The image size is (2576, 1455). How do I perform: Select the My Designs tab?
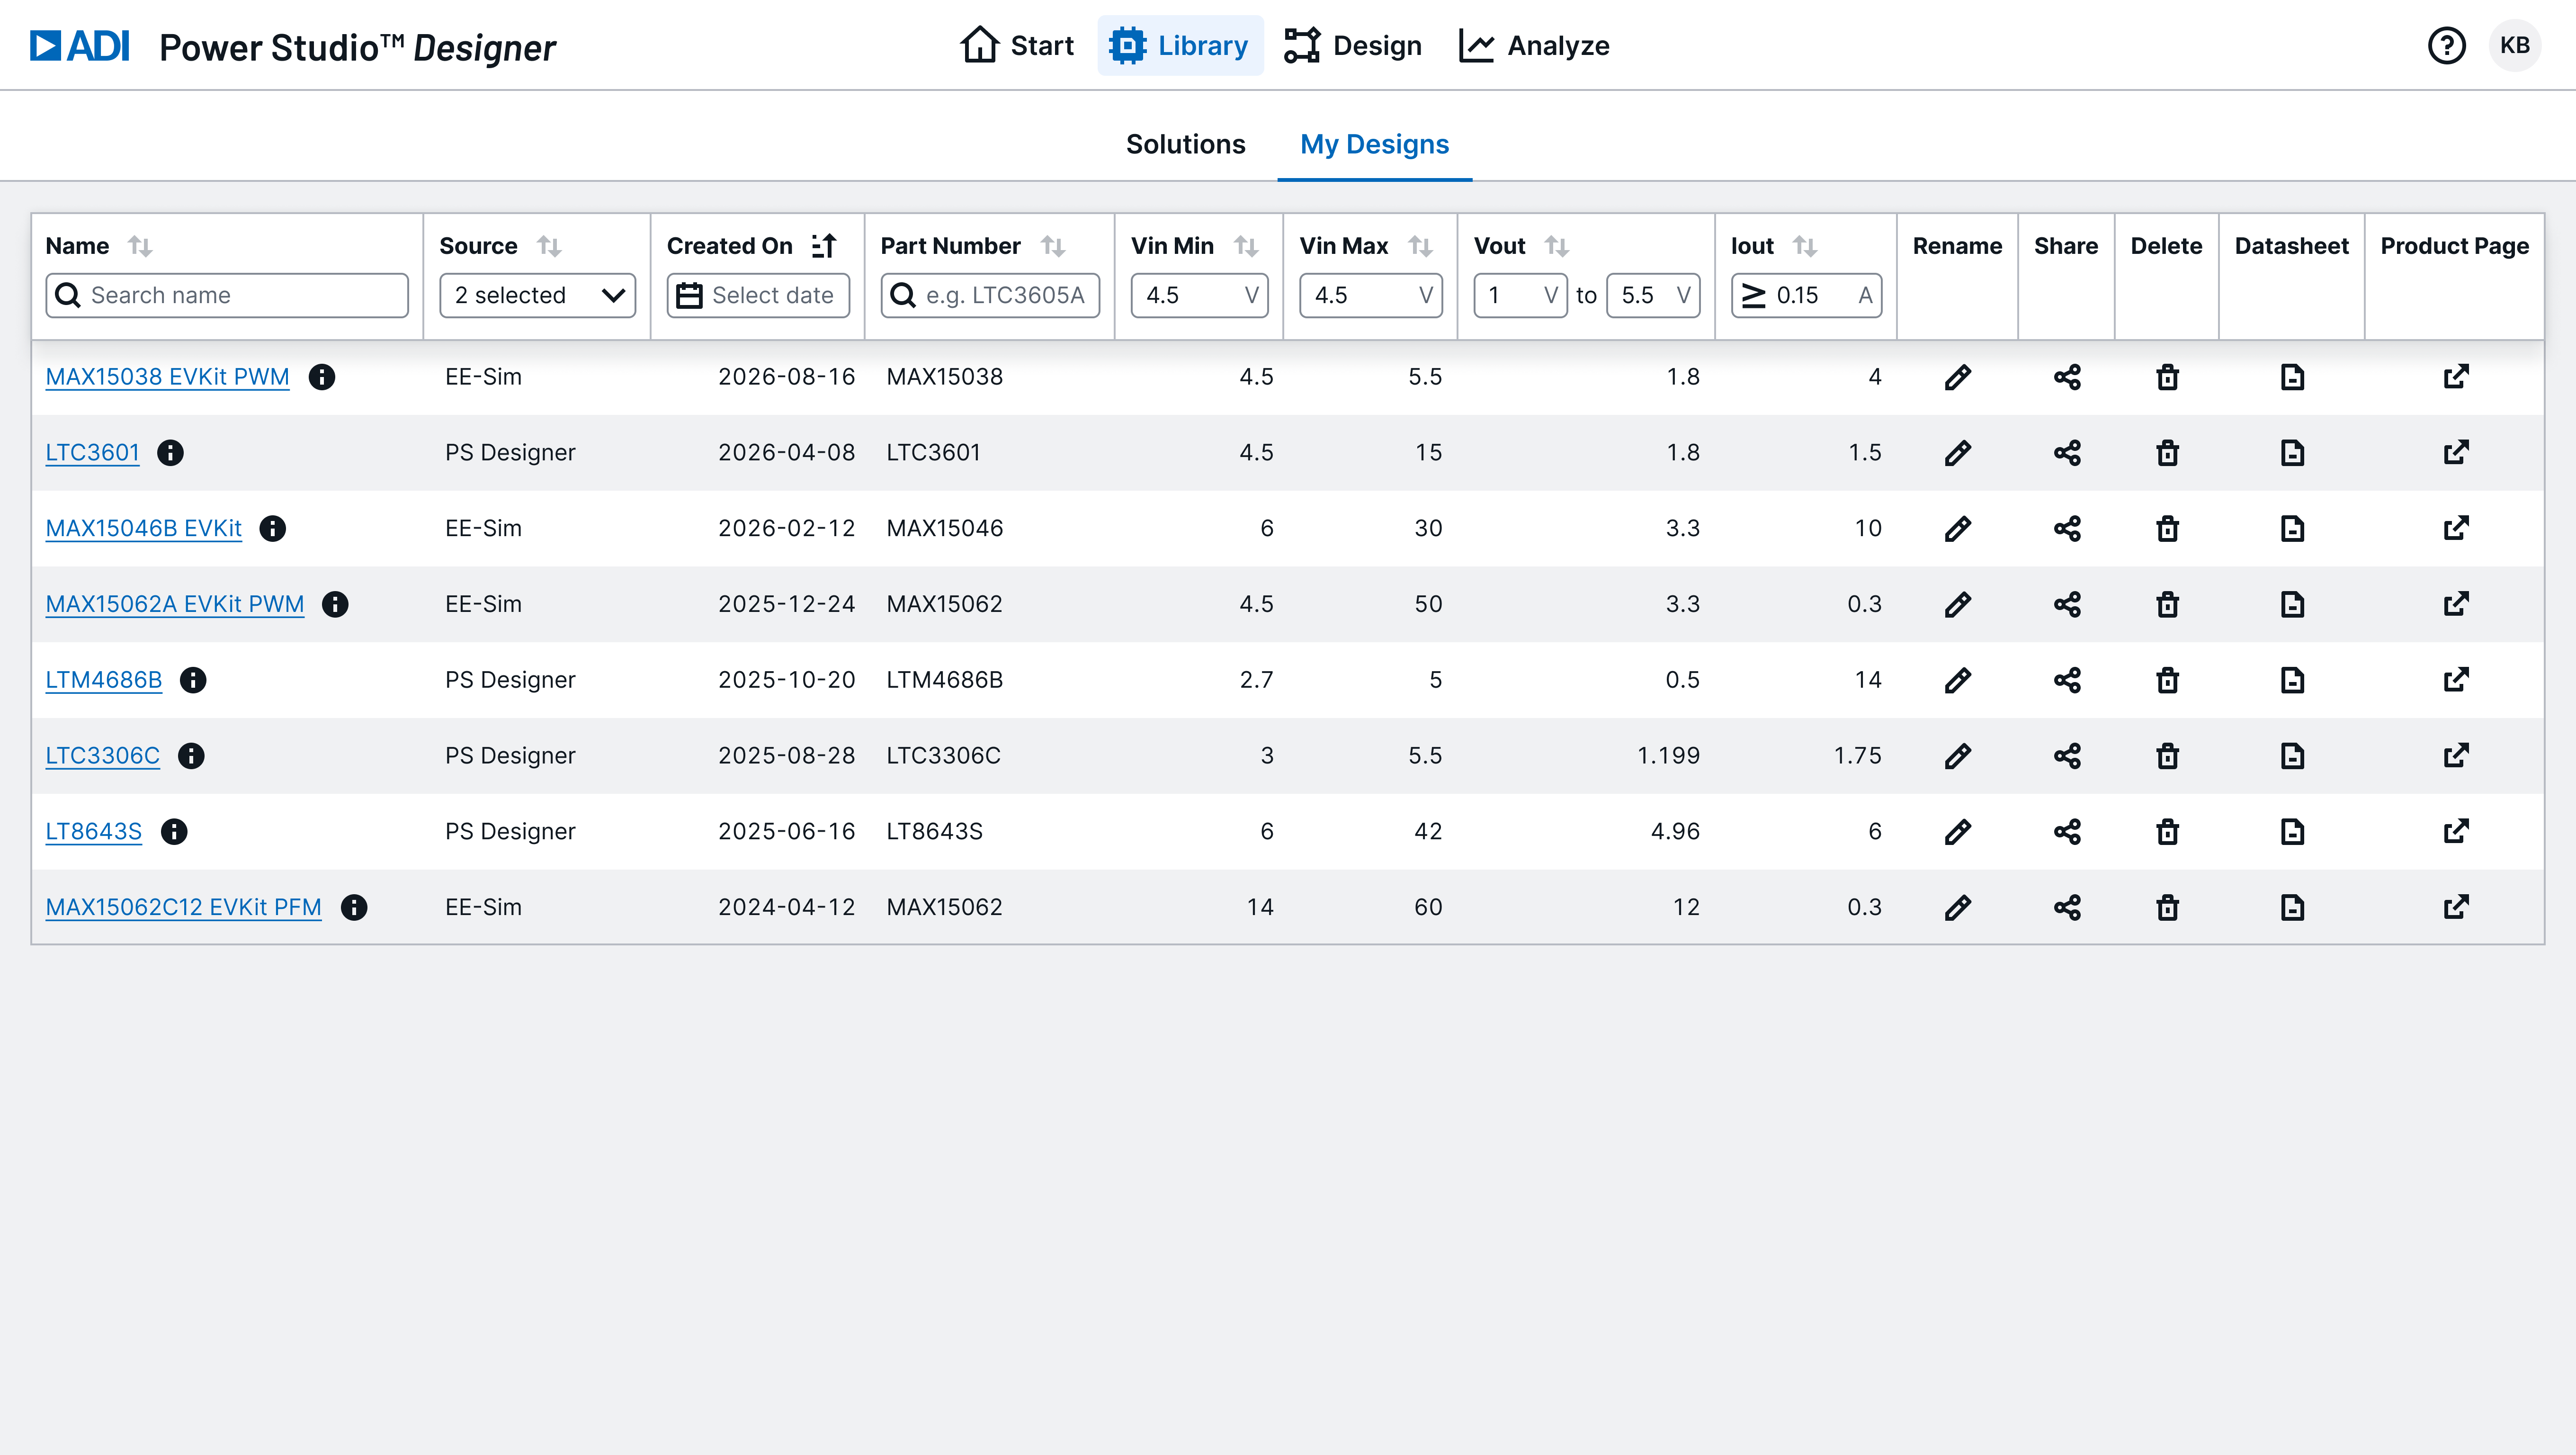(x=1374, y=145)
